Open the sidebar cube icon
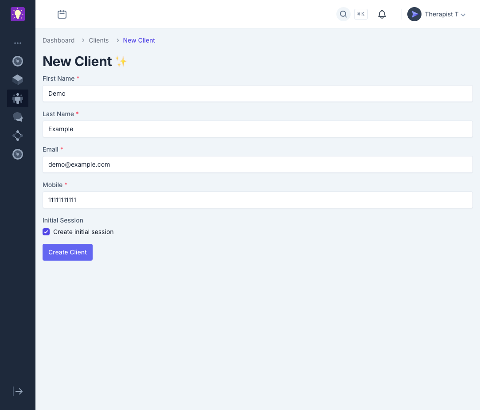This screenshot has width=480, height=410. 18,80
